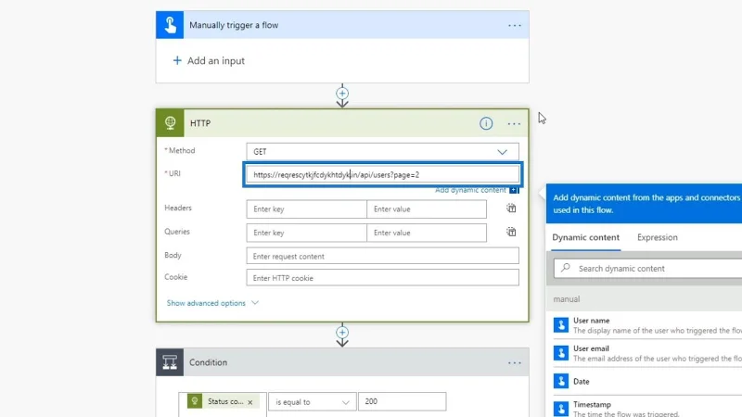Click the condition value field 200
This screenshot has width=742, height=417.
point(402,401)
